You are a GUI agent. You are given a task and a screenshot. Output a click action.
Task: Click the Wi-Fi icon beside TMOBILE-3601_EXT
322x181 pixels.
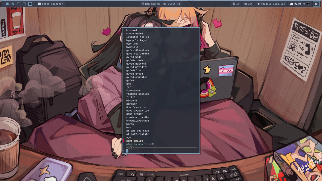point(259,4)
